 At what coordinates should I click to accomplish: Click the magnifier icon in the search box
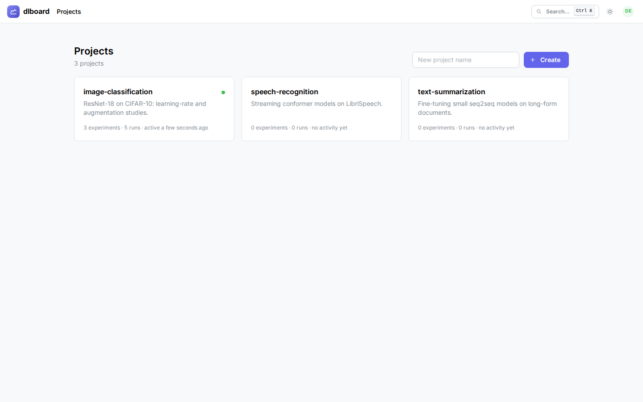pyautogui.click(x=539, y=12)
